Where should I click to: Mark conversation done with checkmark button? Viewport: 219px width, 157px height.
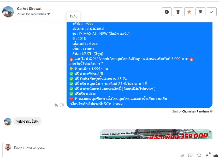tap(212, 12)
